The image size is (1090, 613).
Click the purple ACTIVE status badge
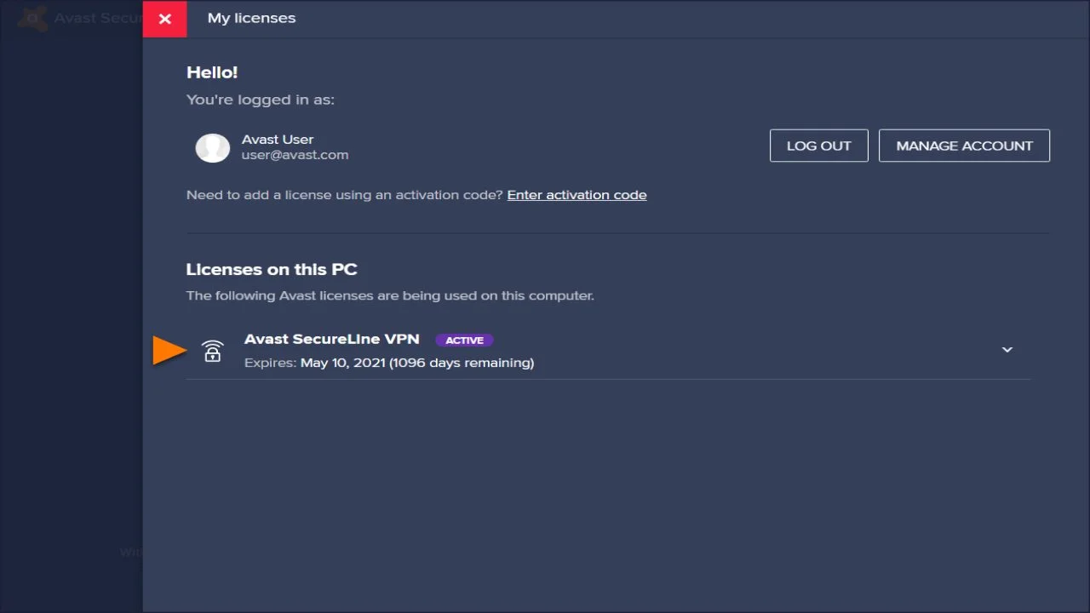click(464, 341)
